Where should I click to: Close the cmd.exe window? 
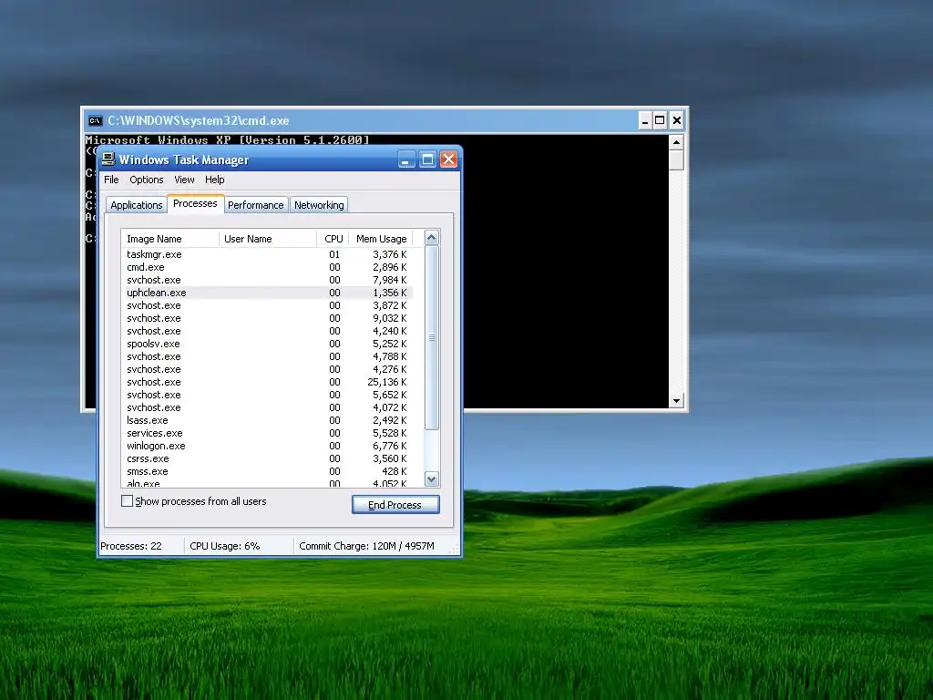pos(677,121)
